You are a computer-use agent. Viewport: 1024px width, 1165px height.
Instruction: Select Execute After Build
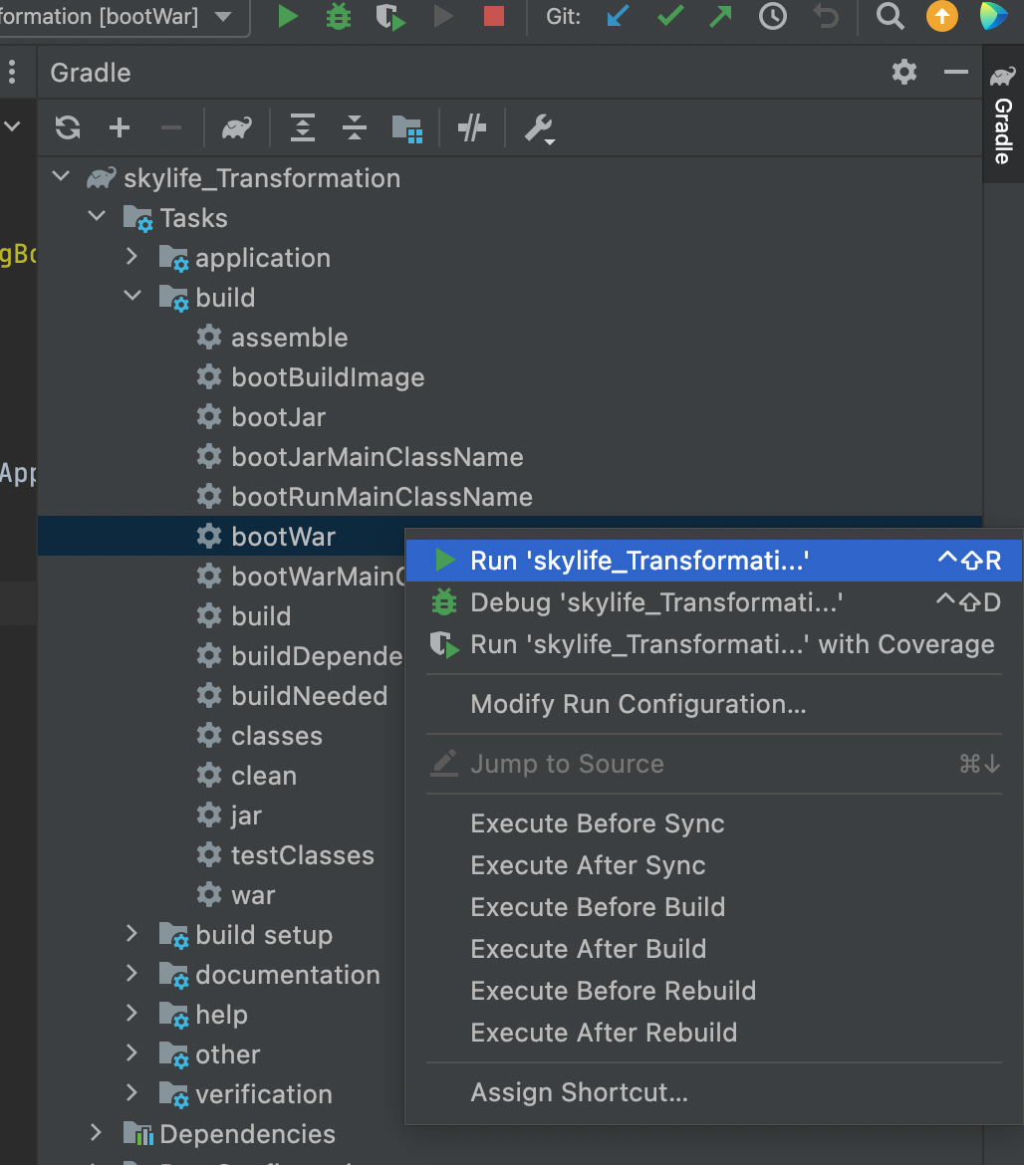(713, 949)
